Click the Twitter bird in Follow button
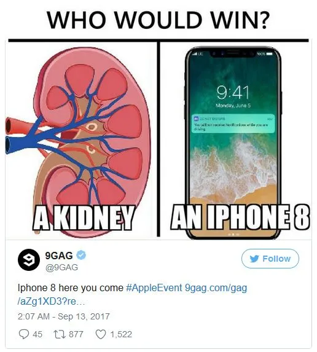 tap(254, 259)
